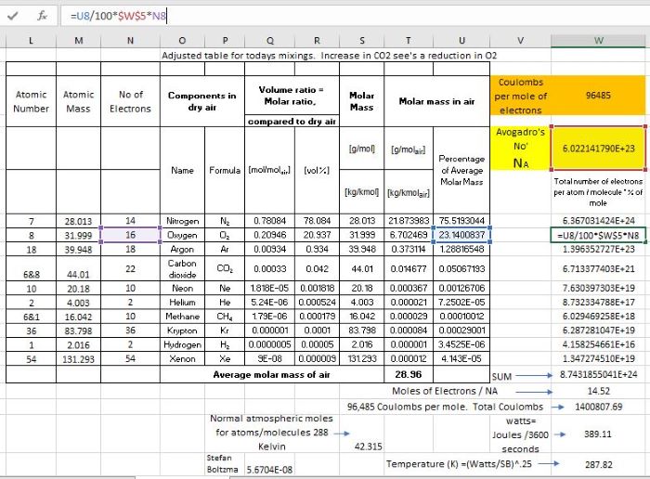Screen dimensions: 650x479
Task: Open the Insert Function fx button
Action: 42,16
